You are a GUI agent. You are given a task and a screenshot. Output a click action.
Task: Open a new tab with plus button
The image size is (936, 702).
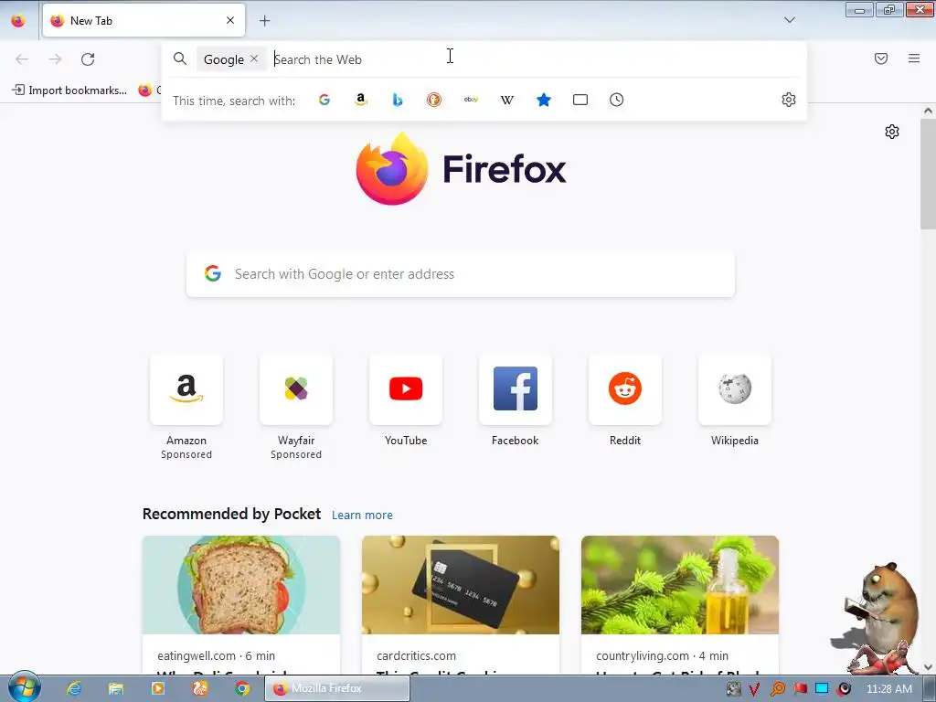pyautogui.click(x=264, y=21)
